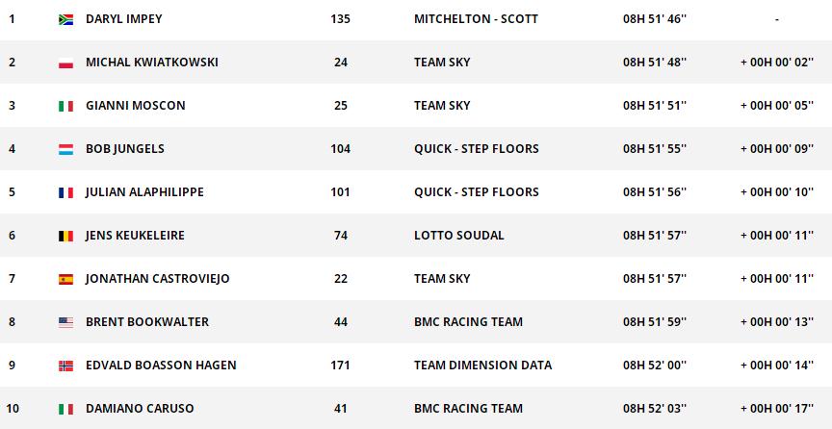Open rider Daryl Impey's profile
The width and height of the screenshot is (832, 429).
pos(123,19)
